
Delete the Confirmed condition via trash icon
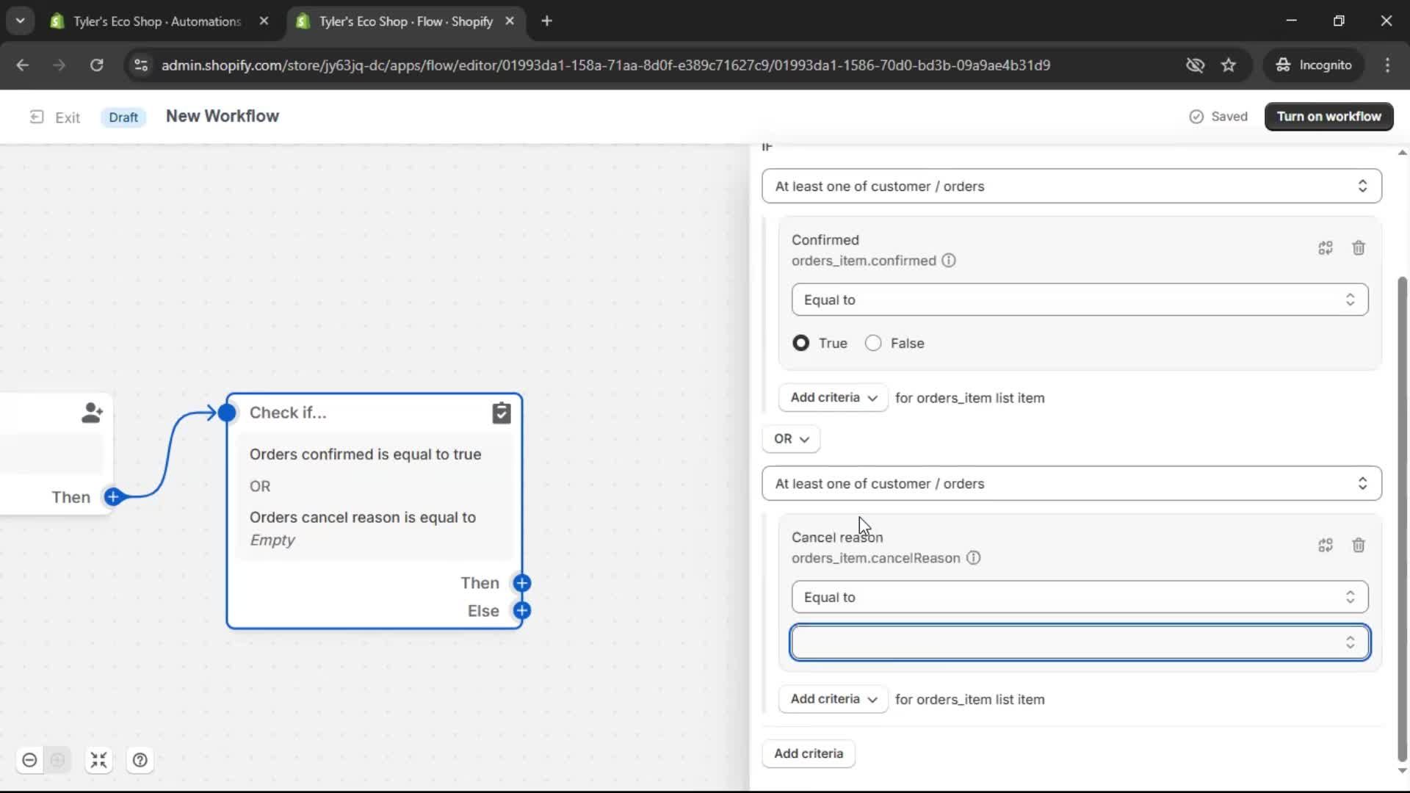coord(1359,248)
